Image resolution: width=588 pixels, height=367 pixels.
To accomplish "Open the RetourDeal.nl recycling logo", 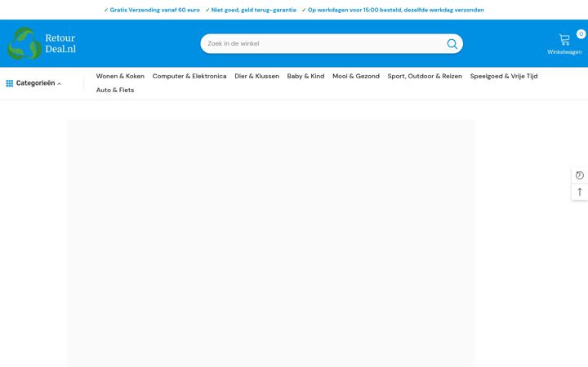I will (24, 43).
